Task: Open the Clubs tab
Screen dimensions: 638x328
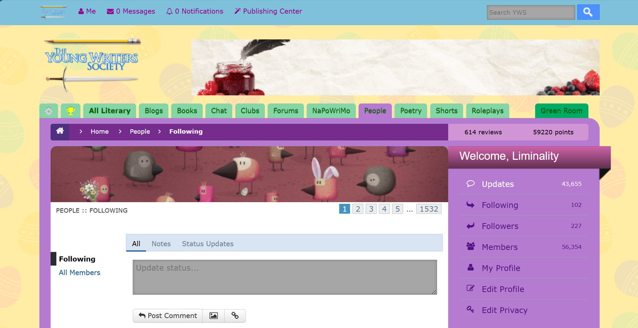Action: 250,111
